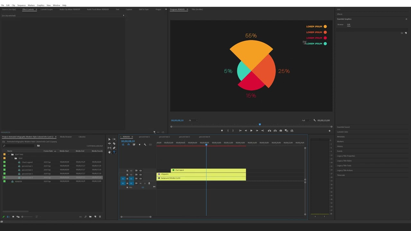Open timeline display settings wrench
The image size is (411, 231).
click(145, 145)
